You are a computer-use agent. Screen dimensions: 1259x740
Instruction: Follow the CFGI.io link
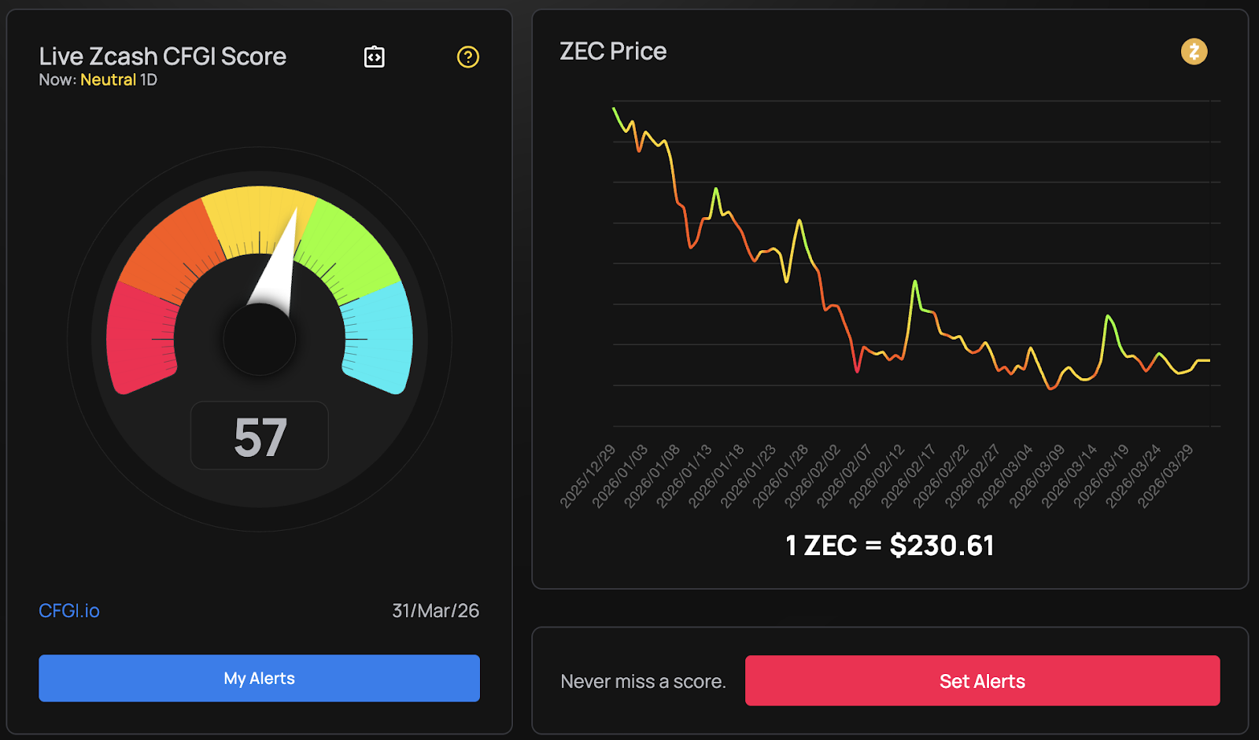point(69,610)
